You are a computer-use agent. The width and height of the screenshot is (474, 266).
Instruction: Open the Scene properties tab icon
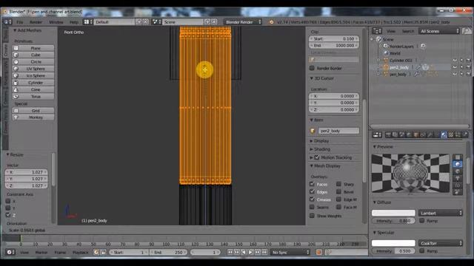tap(402, 134)
